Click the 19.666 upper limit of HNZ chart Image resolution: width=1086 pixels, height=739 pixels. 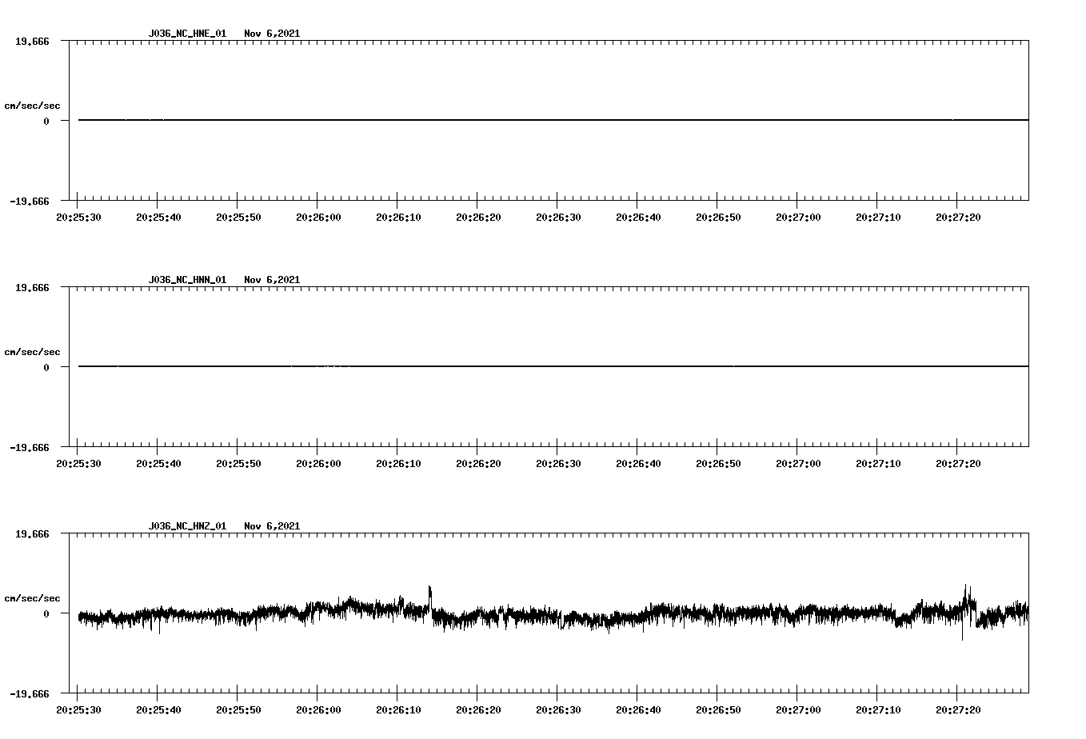32,533
